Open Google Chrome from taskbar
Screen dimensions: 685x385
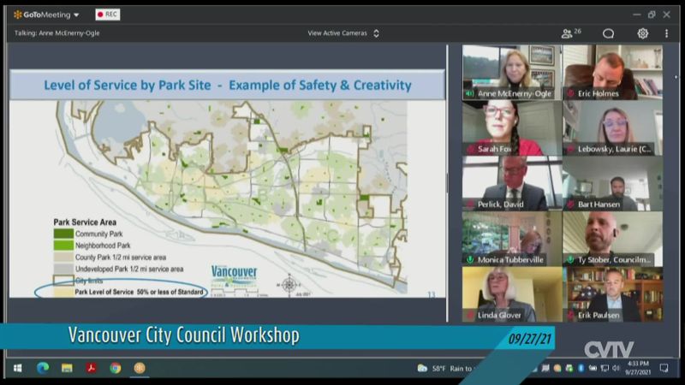click(115, 368)
